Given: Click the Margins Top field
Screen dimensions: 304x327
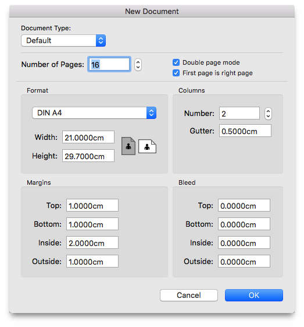Looking at the screenshot, I should click(92, 205).
